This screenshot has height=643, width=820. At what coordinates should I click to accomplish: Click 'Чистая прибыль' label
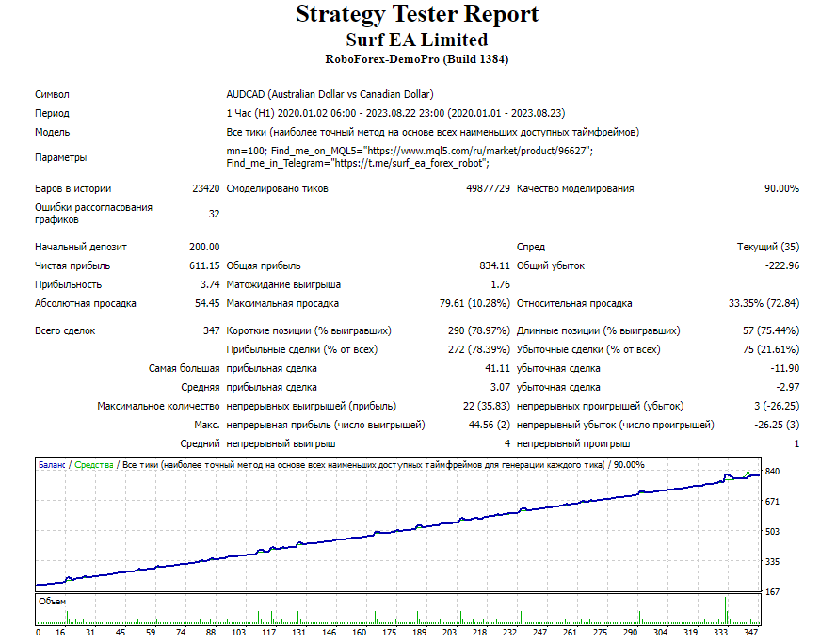[72, 266]
